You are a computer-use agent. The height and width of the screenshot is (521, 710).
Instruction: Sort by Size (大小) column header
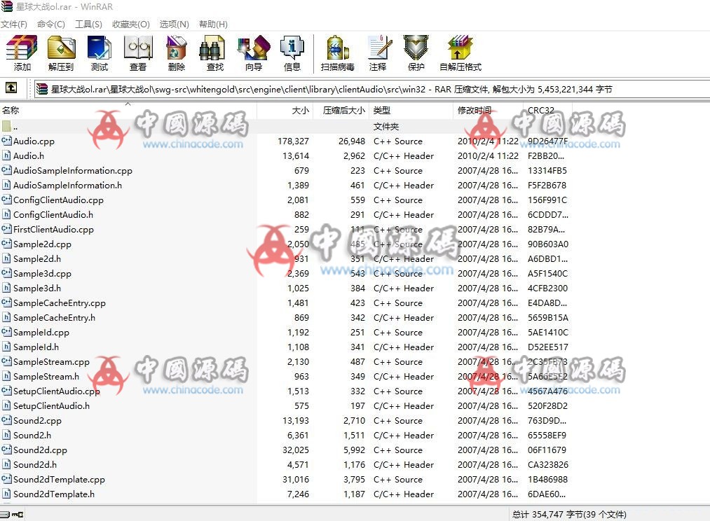click(300, 111)
